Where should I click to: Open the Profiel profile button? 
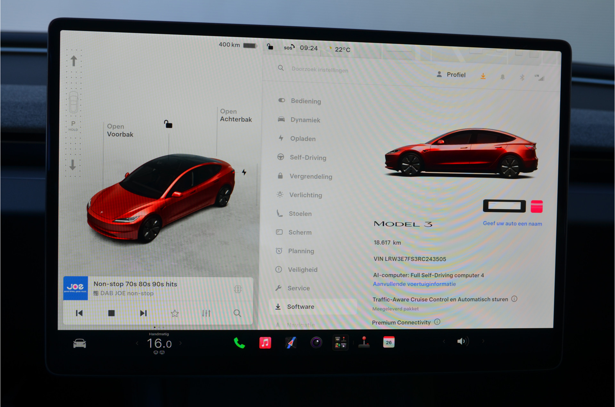click(451, 75)
